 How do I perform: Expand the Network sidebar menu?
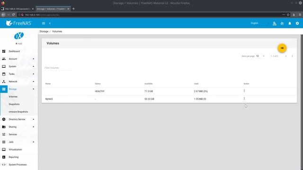click(x=19, y=82)
